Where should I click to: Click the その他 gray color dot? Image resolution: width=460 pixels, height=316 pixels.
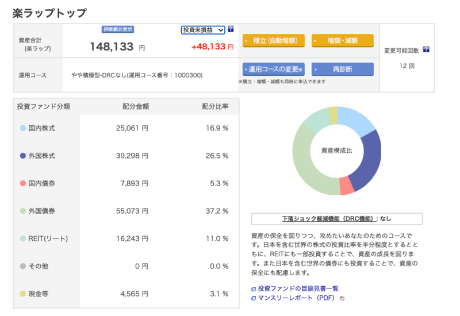click(x=23, y=266)
